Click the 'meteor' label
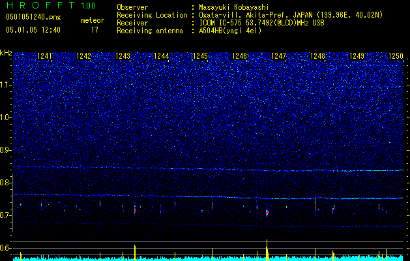 pyautogui.click(x=93, y=20)
